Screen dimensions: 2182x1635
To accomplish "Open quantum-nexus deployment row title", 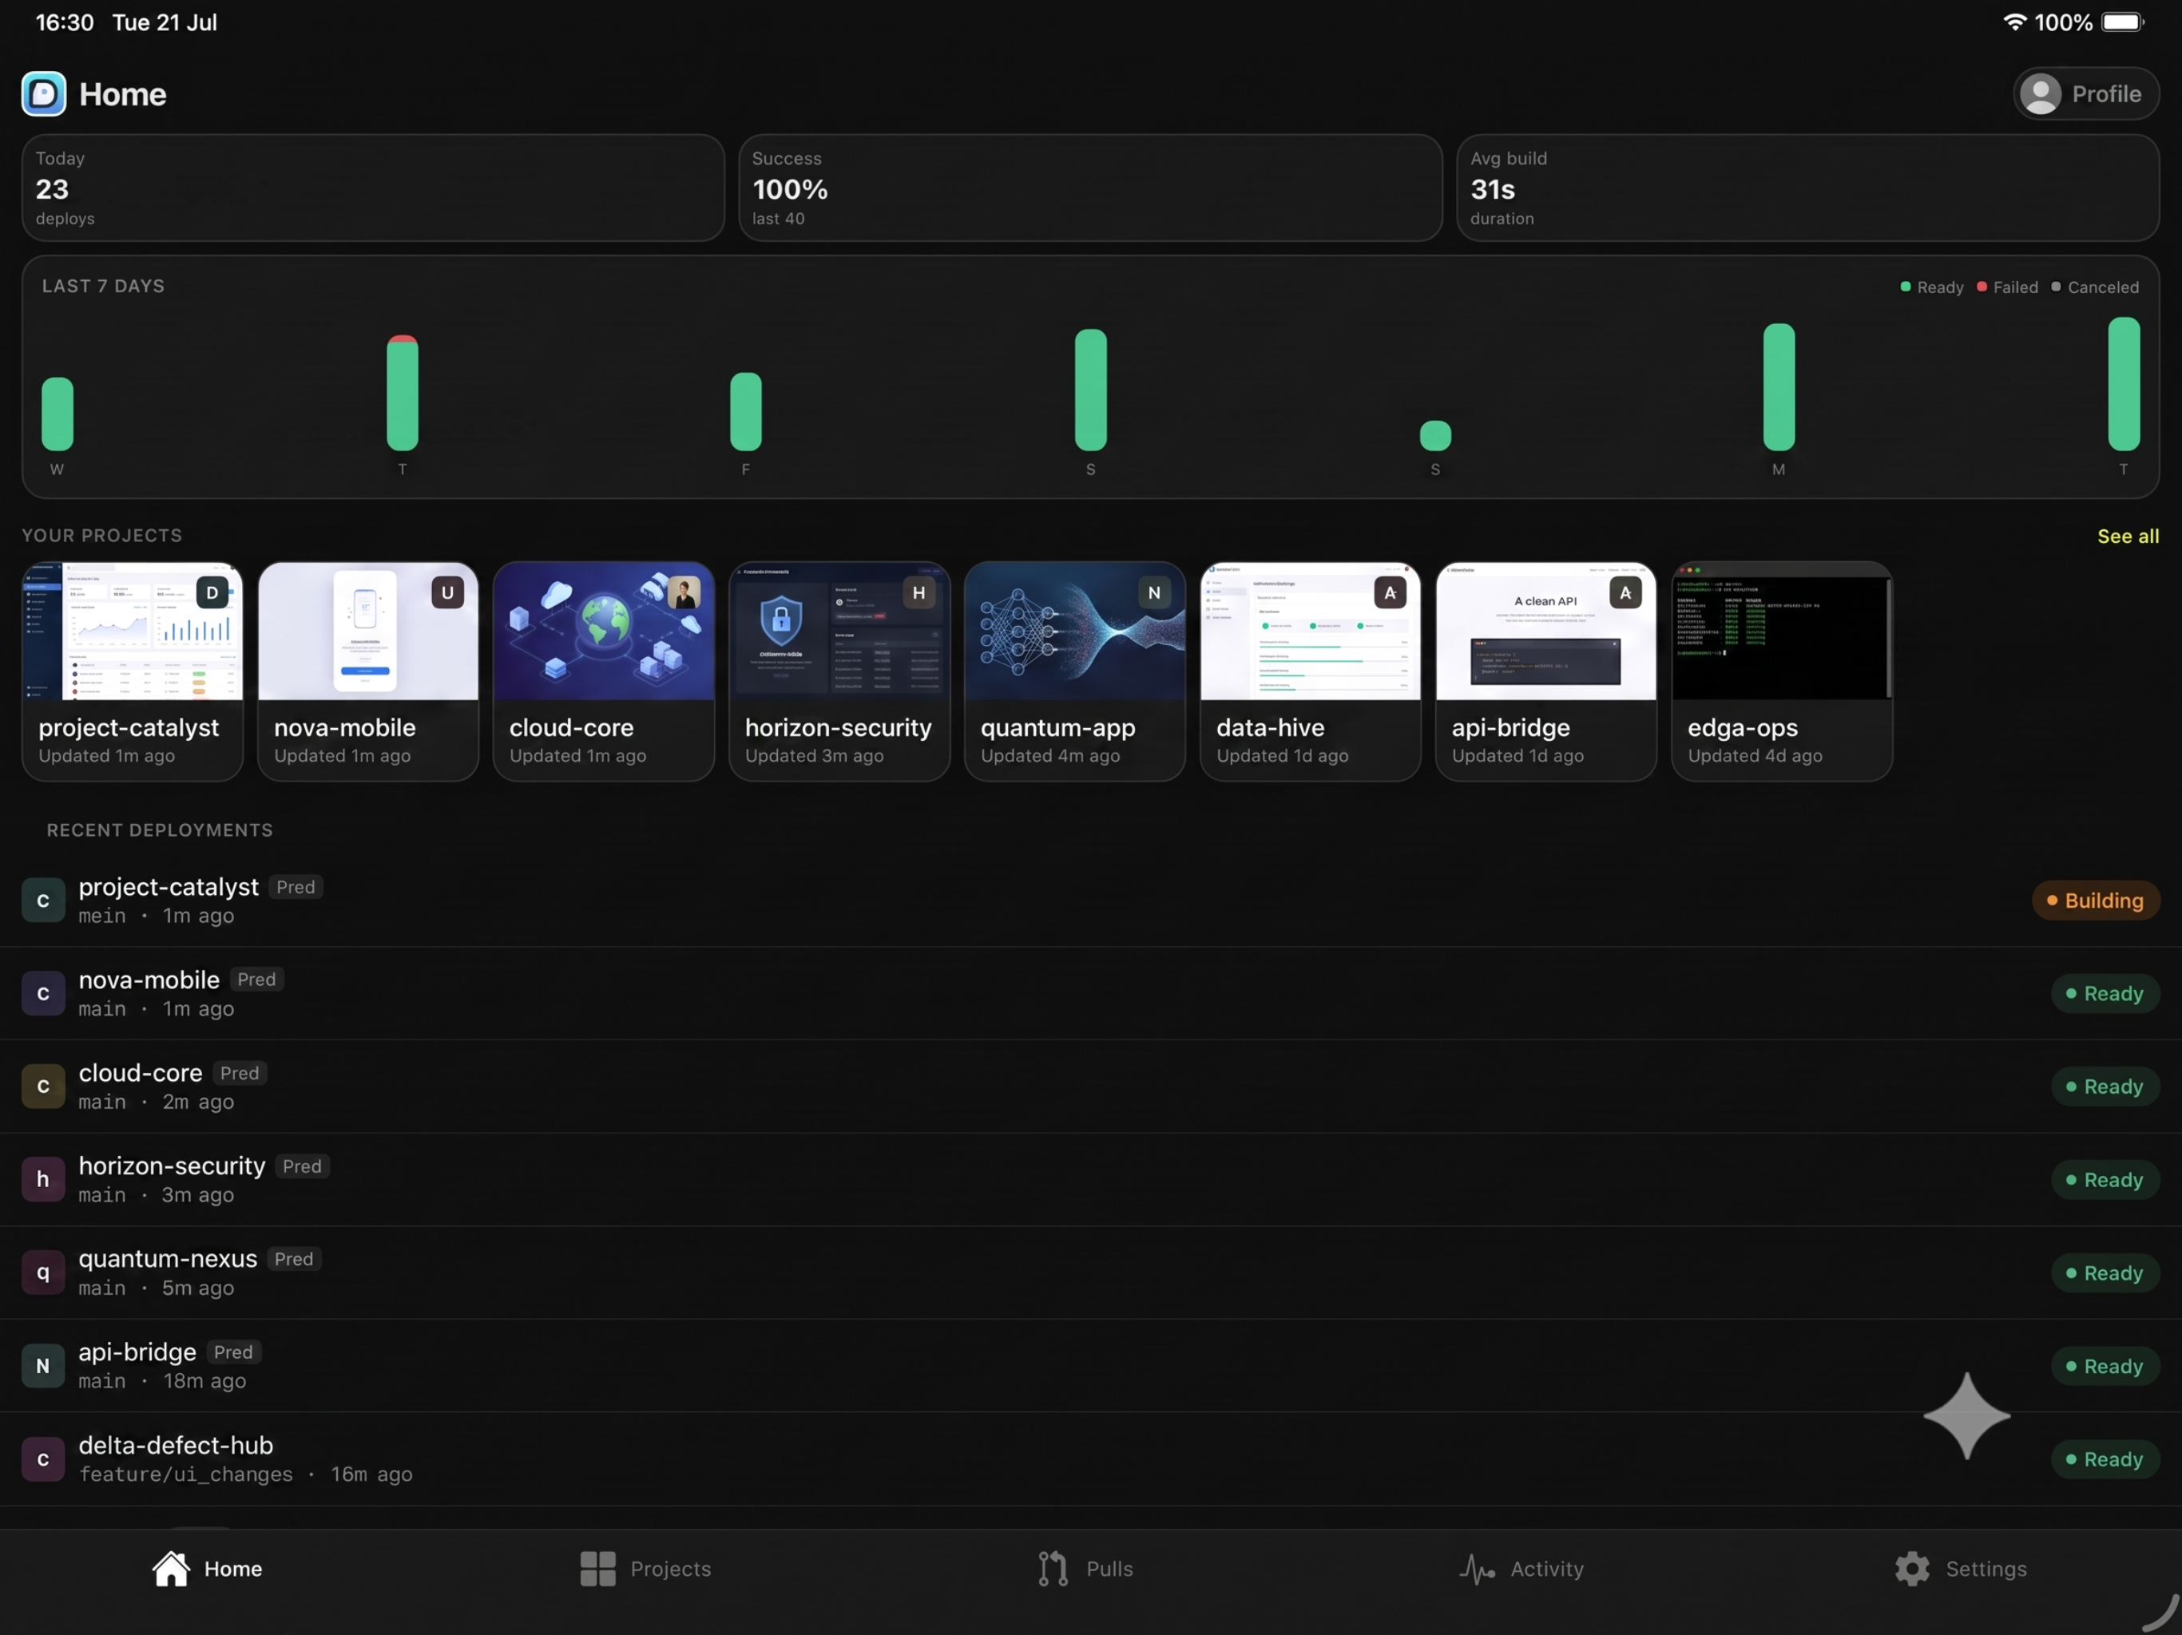I will 168,1258.
